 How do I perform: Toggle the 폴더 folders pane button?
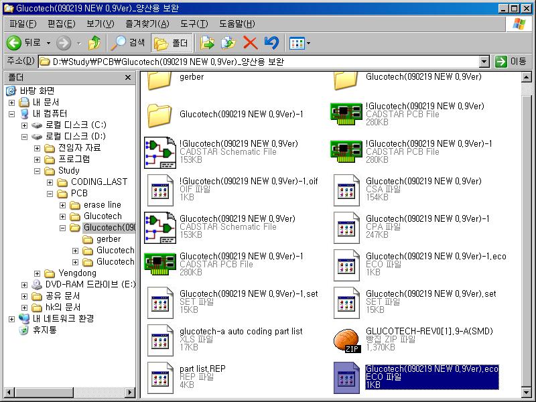click(171, 43)
